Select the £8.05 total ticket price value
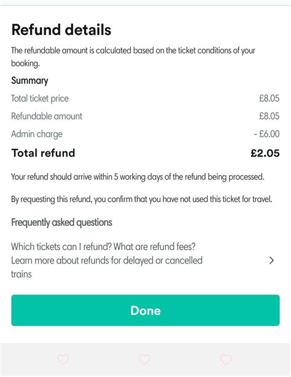The width and height of the screenshot is (291, 377). (x=269, y=99)
